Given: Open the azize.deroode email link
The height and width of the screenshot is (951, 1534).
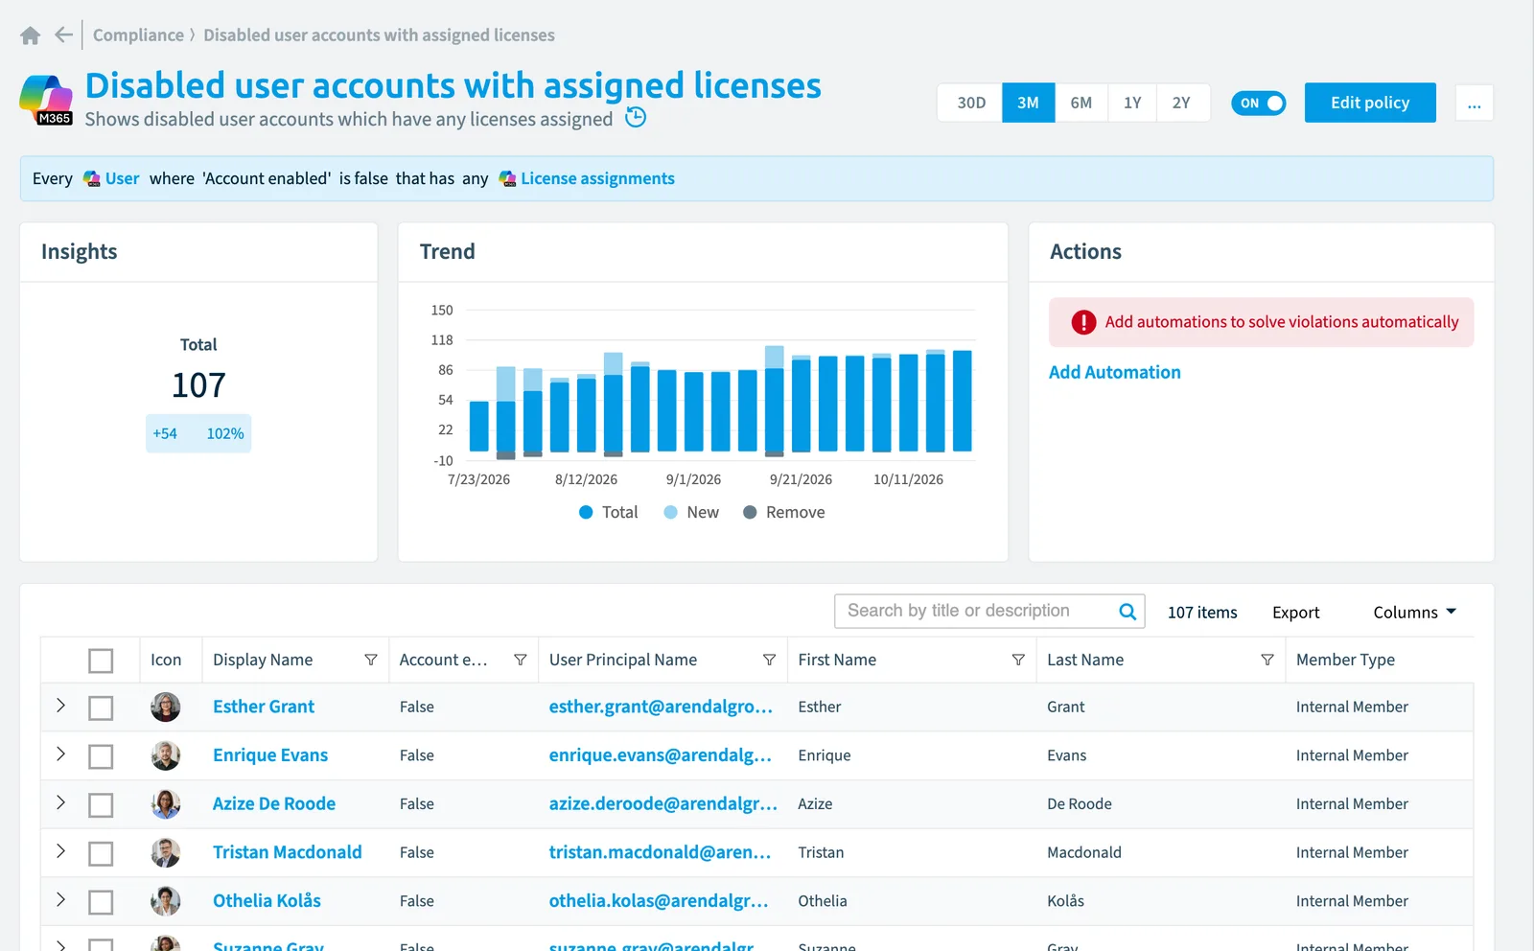Looking at the screenshot, I should [662, 803].
